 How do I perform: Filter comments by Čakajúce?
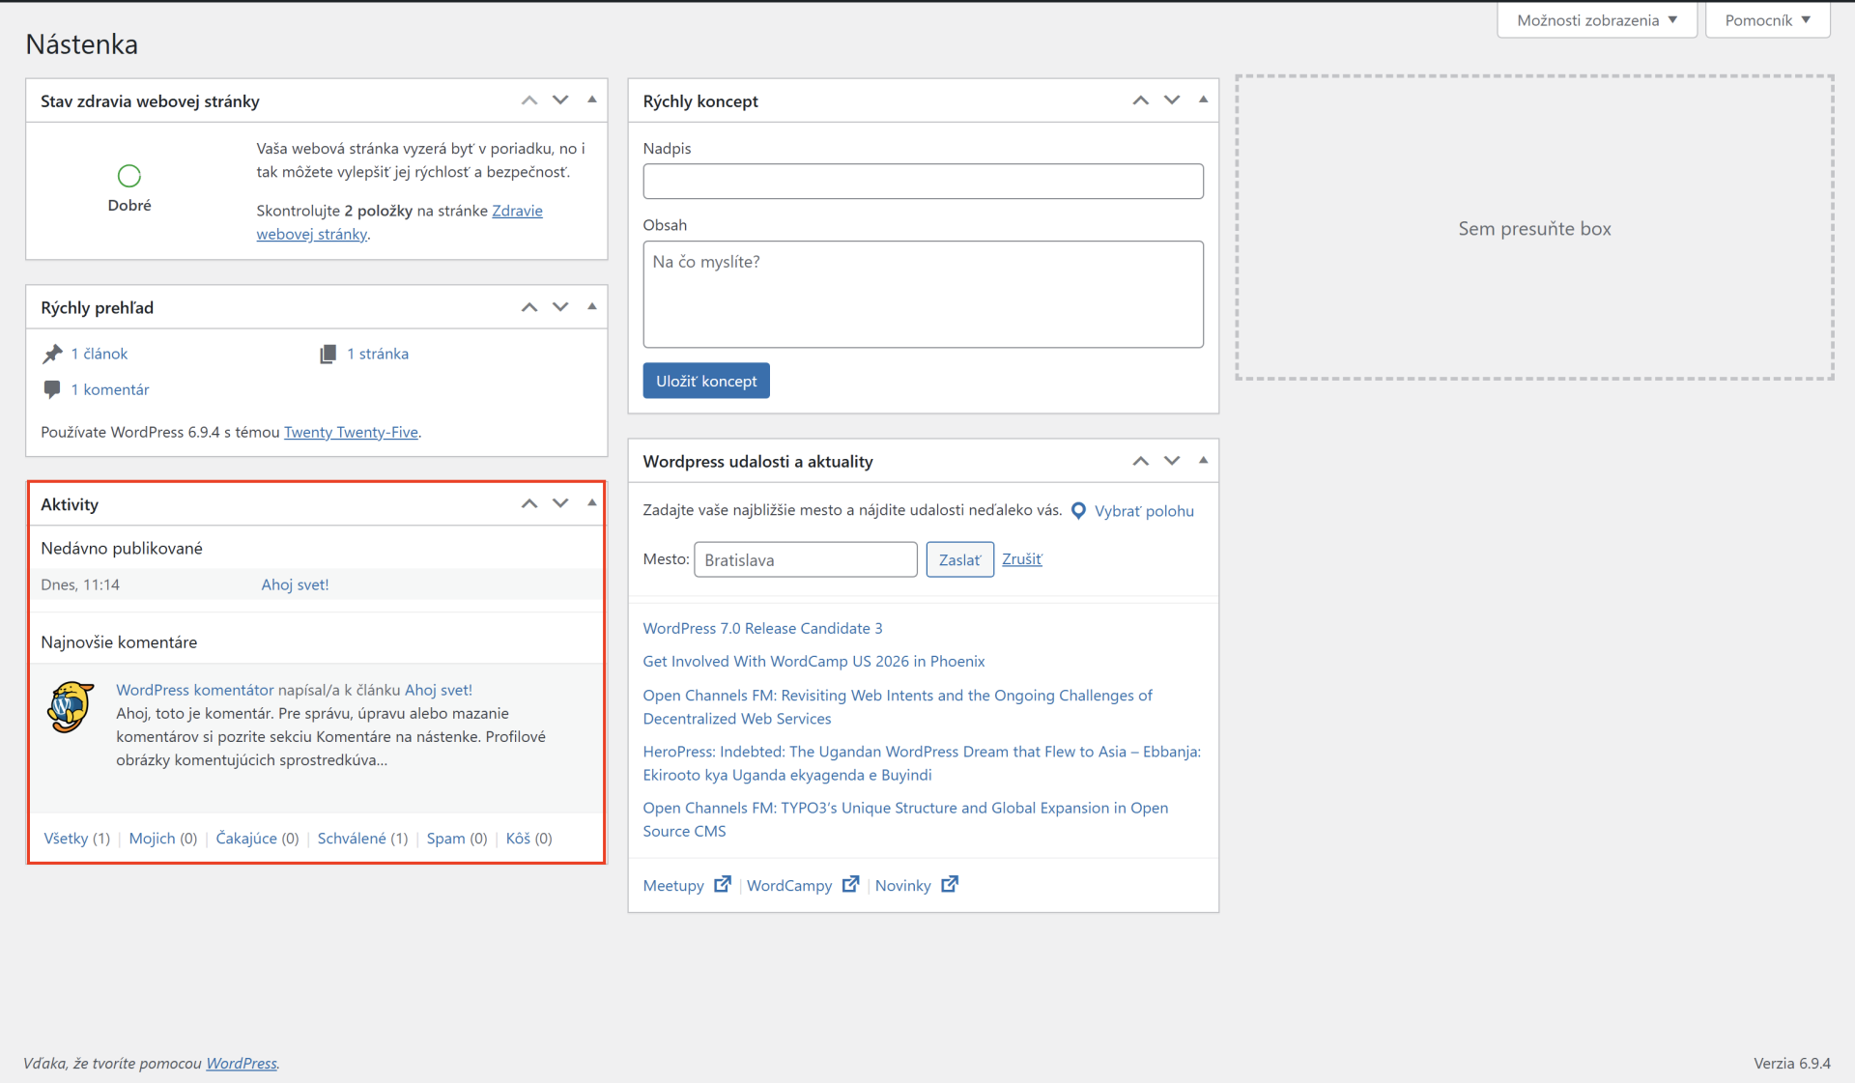246,839
